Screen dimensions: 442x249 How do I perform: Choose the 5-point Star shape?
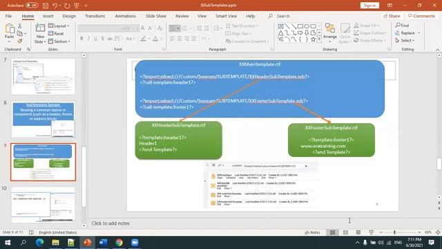click(313, 39)
